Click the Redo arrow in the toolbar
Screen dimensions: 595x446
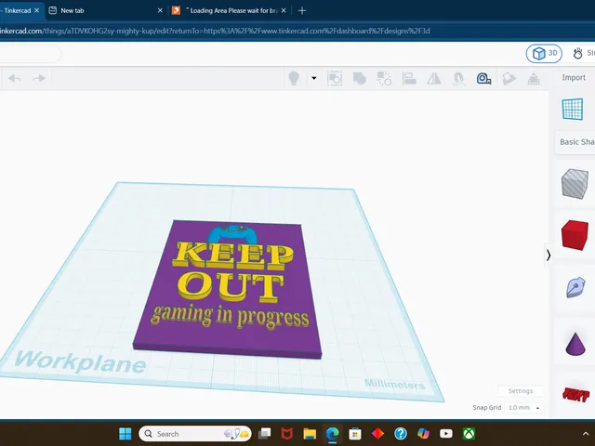tap(39, 78)
